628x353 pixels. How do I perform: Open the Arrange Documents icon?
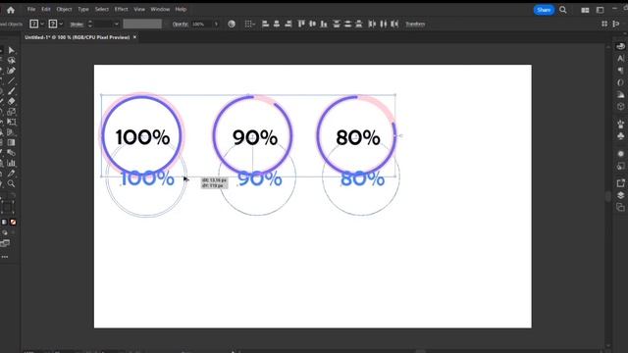(585, 10)
